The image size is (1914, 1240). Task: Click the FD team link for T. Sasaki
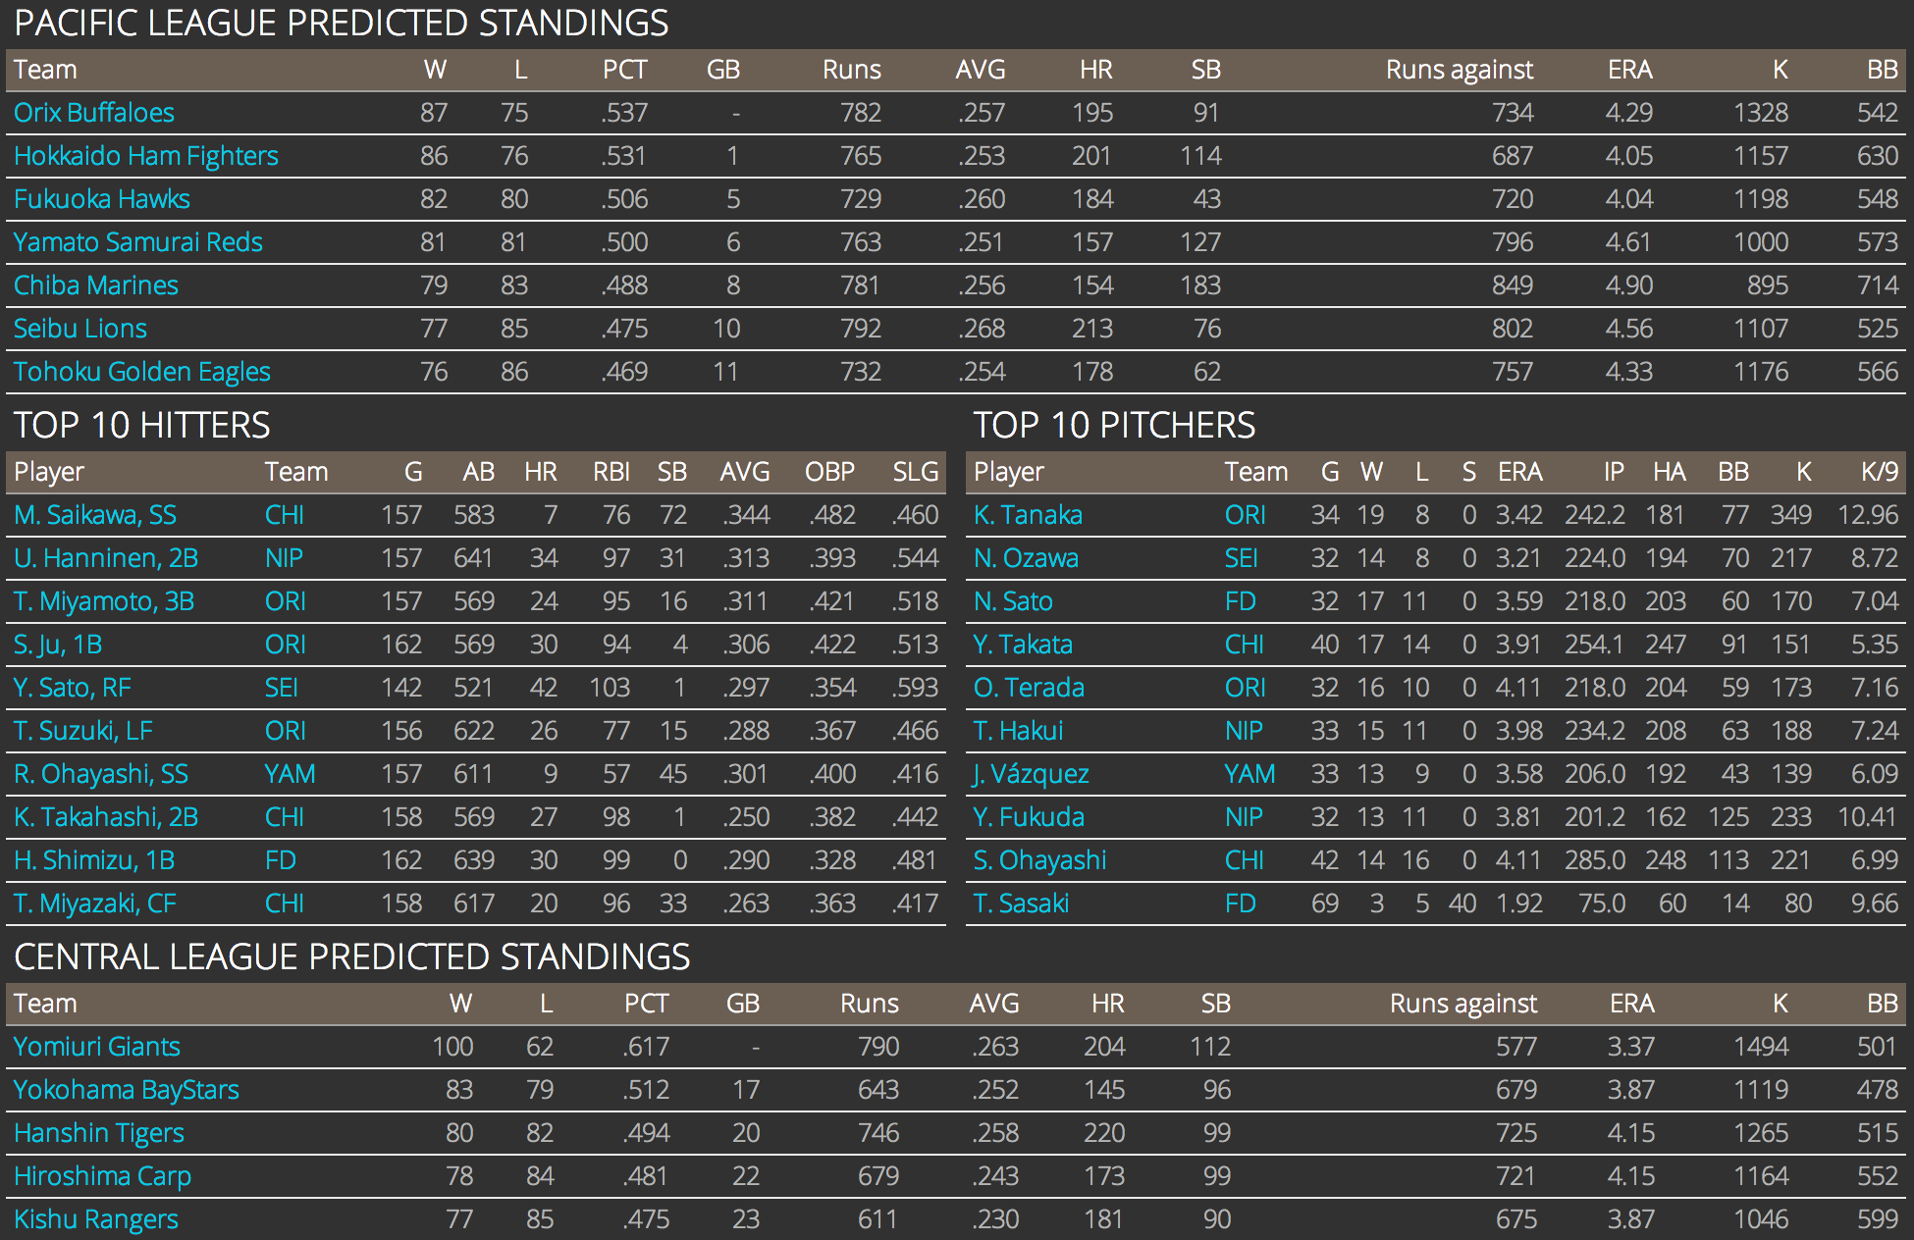coord(1240,904)
